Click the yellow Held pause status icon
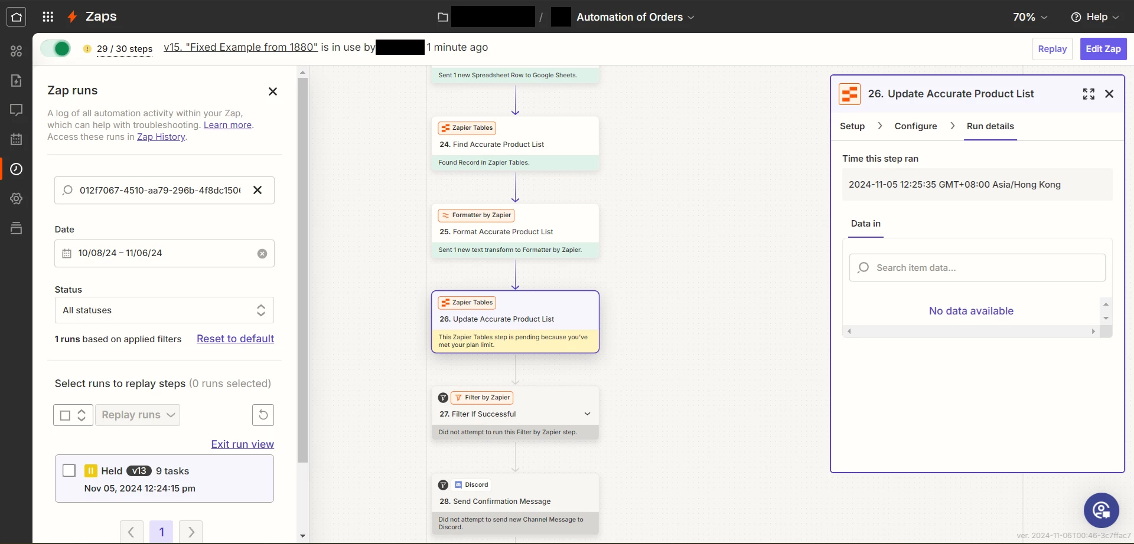1134x544 pixels. [x=91, y=471]
